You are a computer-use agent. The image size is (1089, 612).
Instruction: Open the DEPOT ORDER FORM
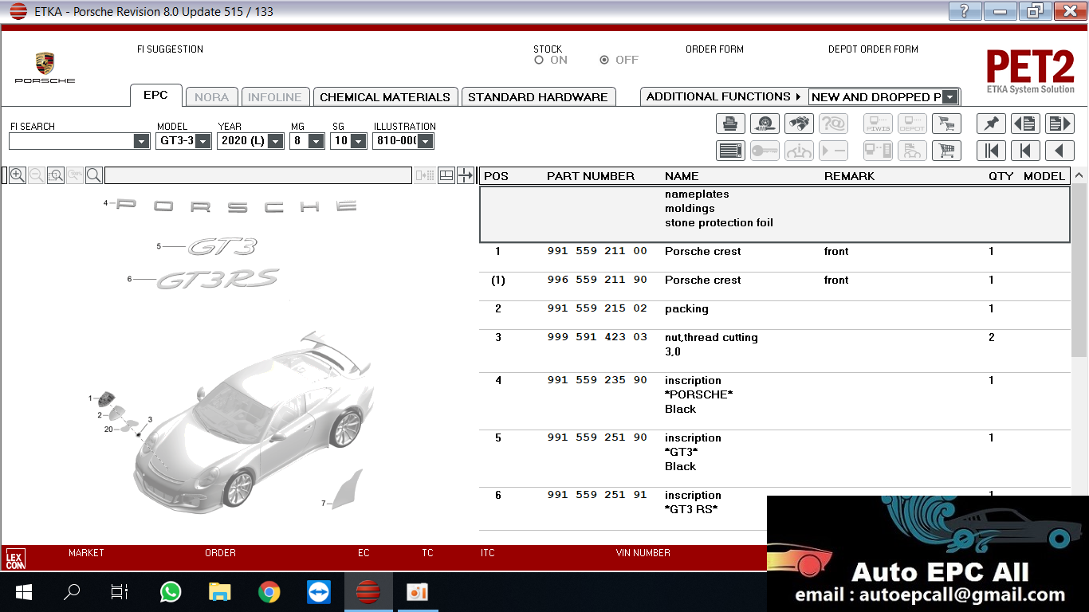pyautogui.click(x=873, y=49)
